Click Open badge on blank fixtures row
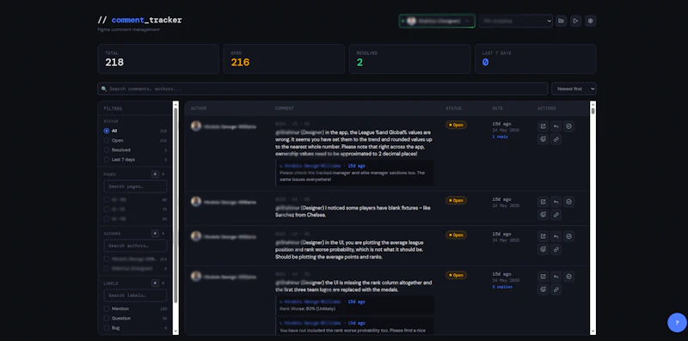This screenshot has height=341, width=688. [x=456, y=200]
